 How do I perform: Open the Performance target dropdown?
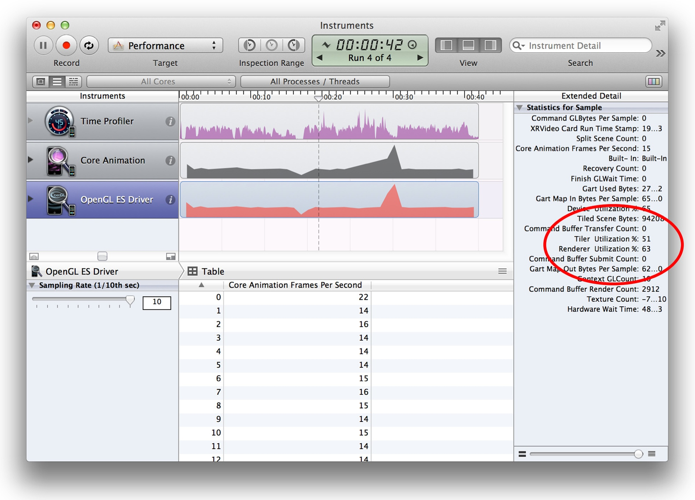165,45
